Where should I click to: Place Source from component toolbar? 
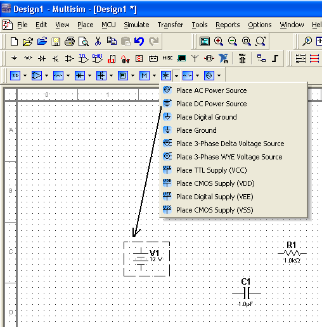tap(14, 58)
